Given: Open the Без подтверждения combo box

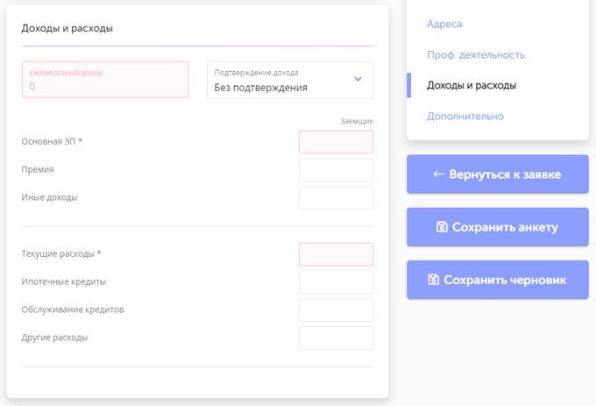Looking at the screenshot, I should [280, 81].
